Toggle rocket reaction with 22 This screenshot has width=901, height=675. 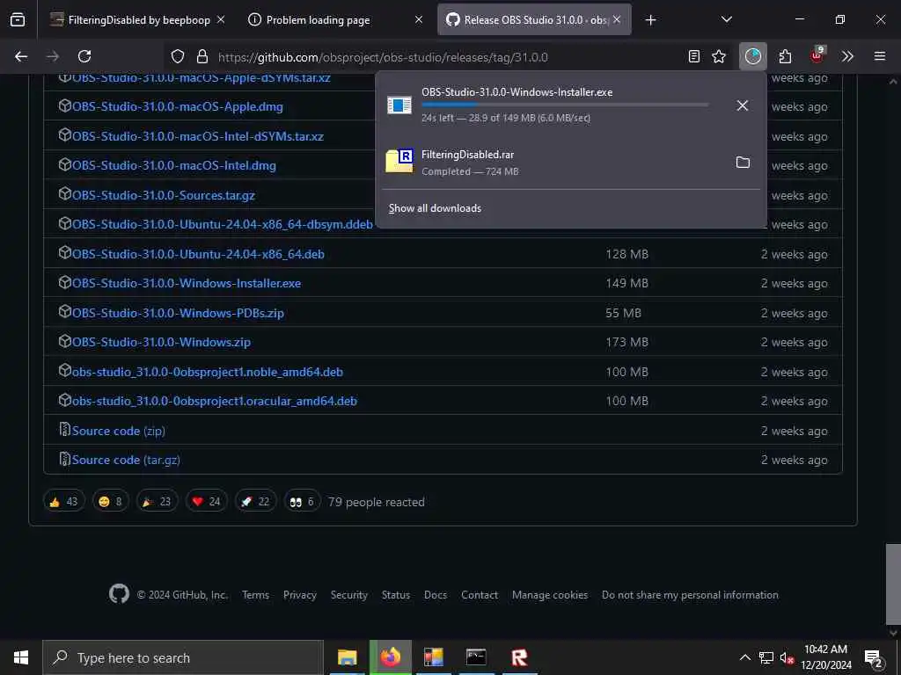coord(256,502)
